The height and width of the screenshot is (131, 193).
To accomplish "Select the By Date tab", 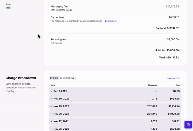I will point(54,78).
